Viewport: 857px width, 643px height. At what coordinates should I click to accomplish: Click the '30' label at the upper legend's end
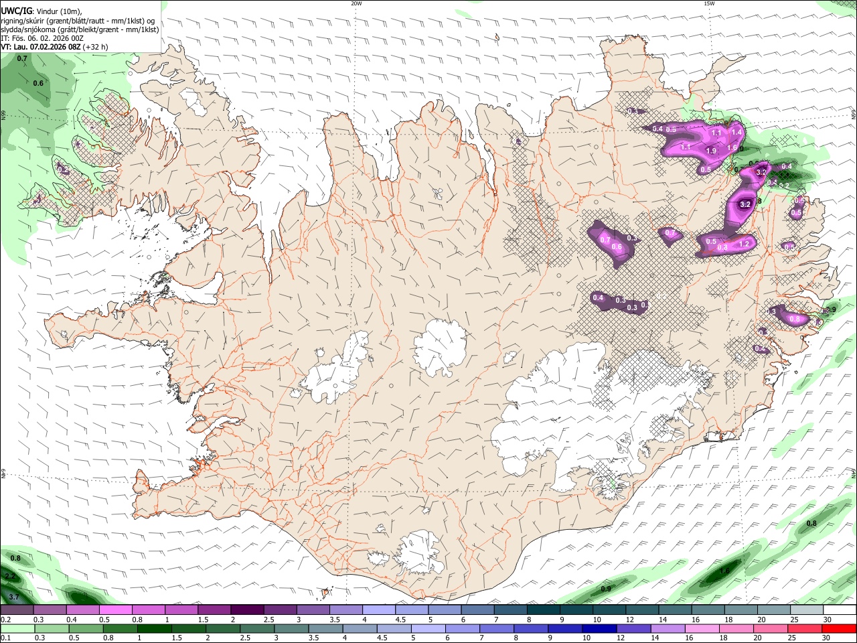(x=828, y=620)
